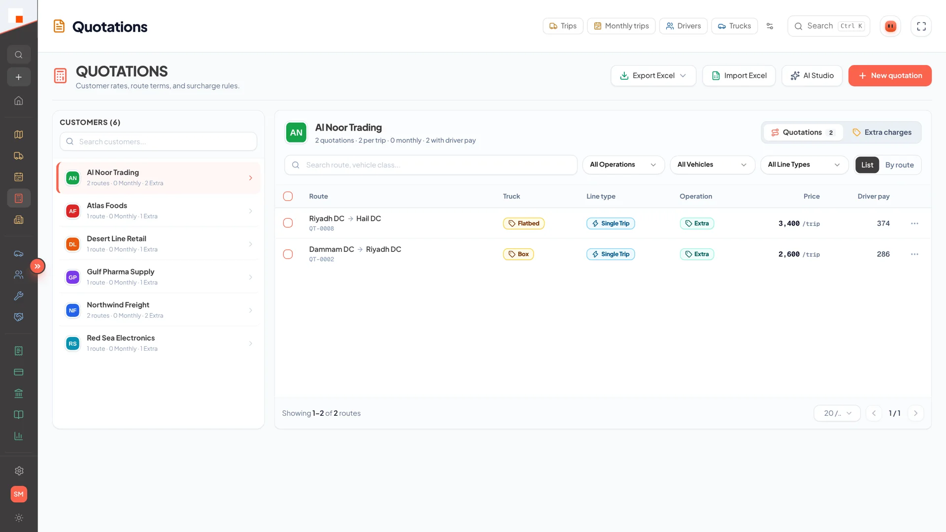
Task: Open the building icon in the sidebar
Action: pyautogui.click(x=19, y=220)
